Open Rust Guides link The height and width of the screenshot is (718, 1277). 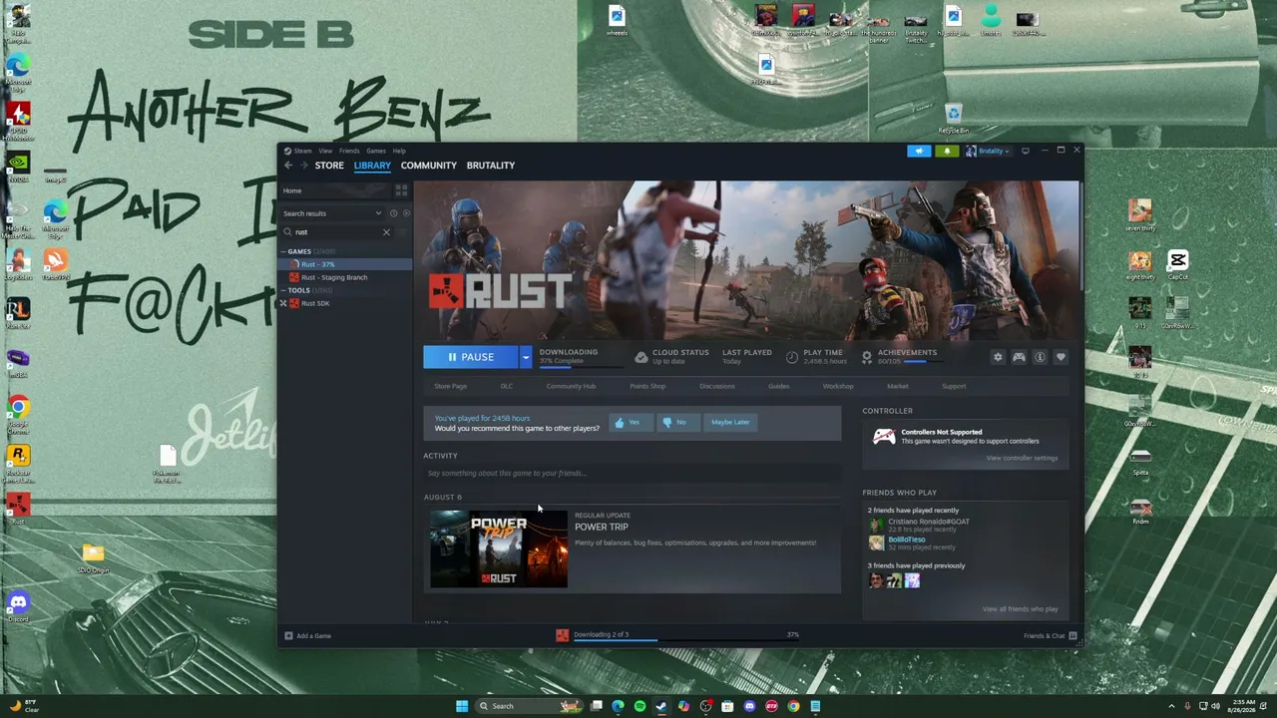(x=779, y=386)
